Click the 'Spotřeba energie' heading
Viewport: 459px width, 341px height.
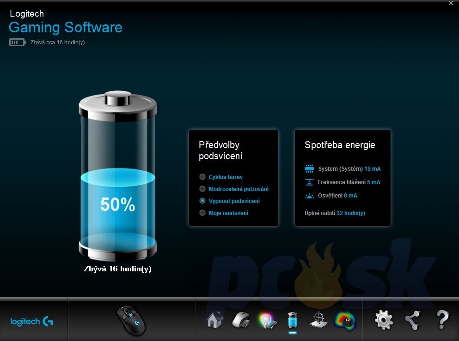pos(340,145)
